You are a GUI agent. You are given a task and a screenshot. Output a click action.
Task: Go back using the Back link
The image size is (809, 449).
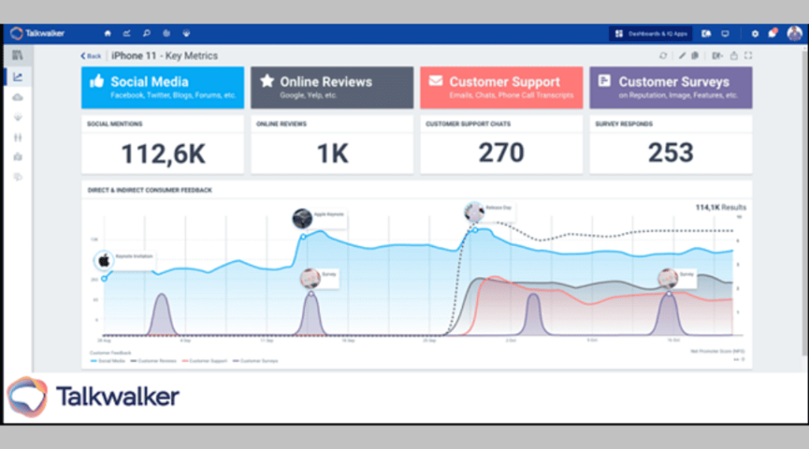coord(91,56)
